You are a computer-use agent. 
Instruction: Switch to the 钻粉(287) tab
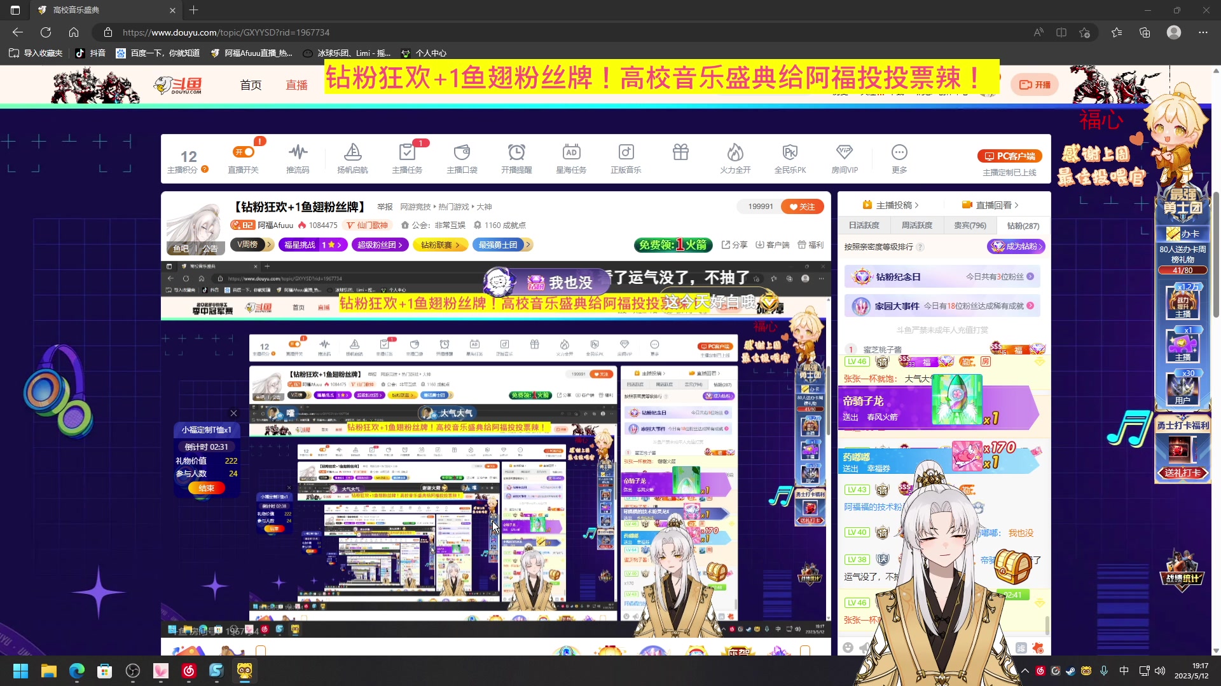(1023, 225)
